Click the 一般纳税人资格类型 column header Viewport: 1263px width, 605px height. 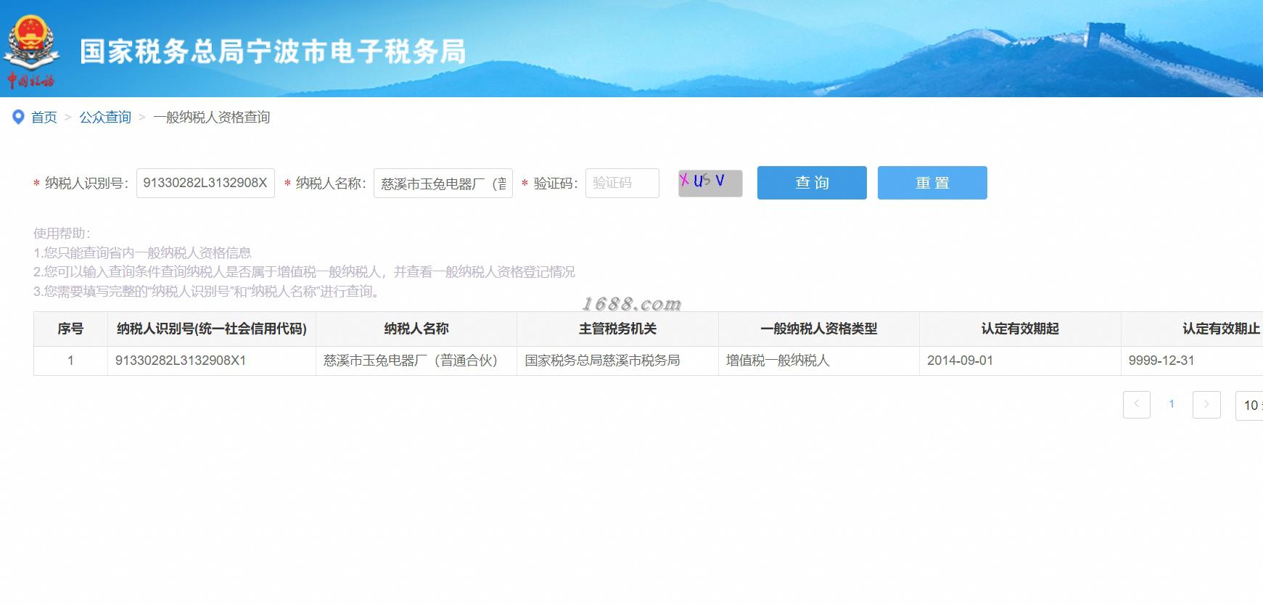819,329
